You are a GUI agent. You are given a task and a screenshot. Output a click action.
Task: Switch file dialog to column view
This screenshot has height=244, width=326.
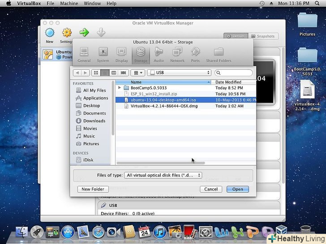coord(114,72)
